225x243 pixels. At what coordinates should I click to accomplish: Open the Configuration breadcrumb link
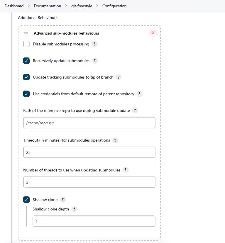(114, 6)
